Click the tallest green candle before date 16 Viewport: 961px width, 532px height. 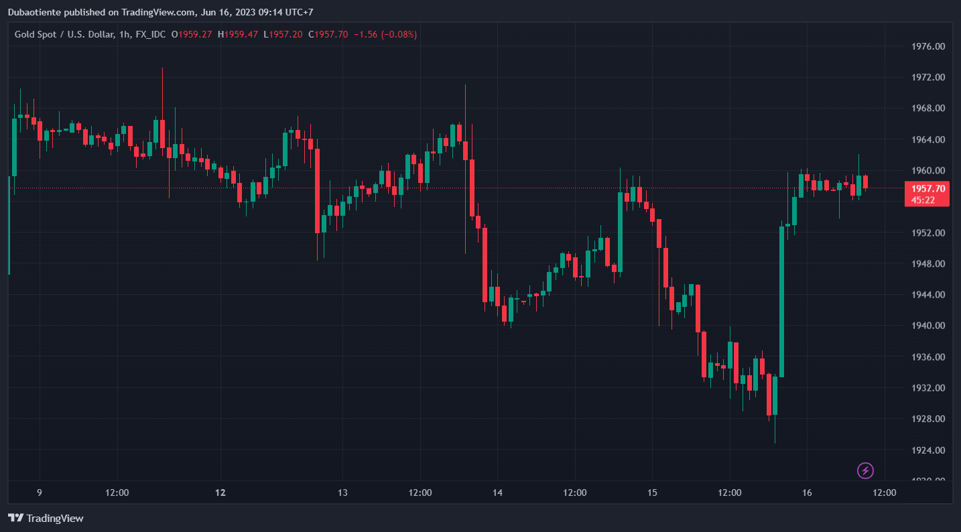coord(781,302)
